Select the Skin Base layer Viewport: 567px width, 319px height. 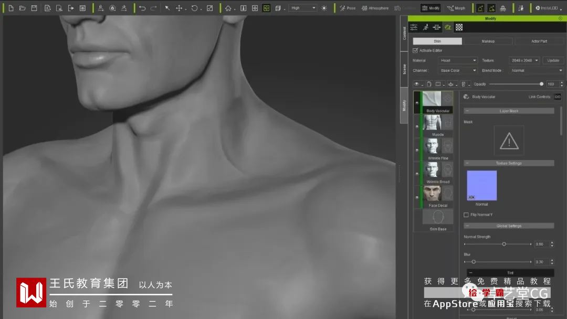click(x=438, y=220)
